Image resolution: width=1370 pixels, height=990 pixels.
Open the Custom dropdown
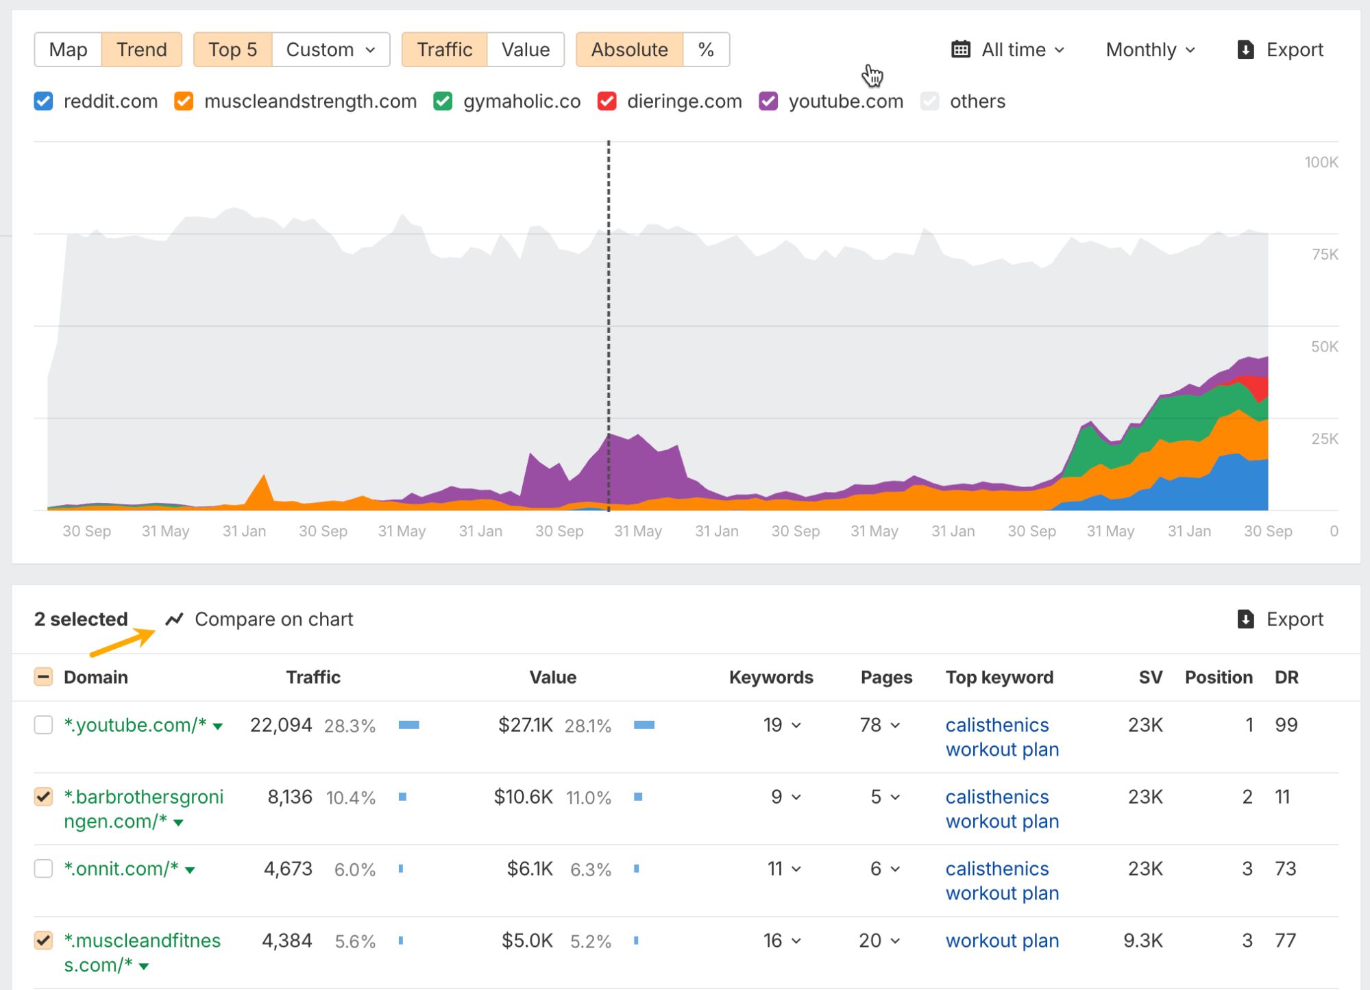pyautogui.click(x=330, y=49)
